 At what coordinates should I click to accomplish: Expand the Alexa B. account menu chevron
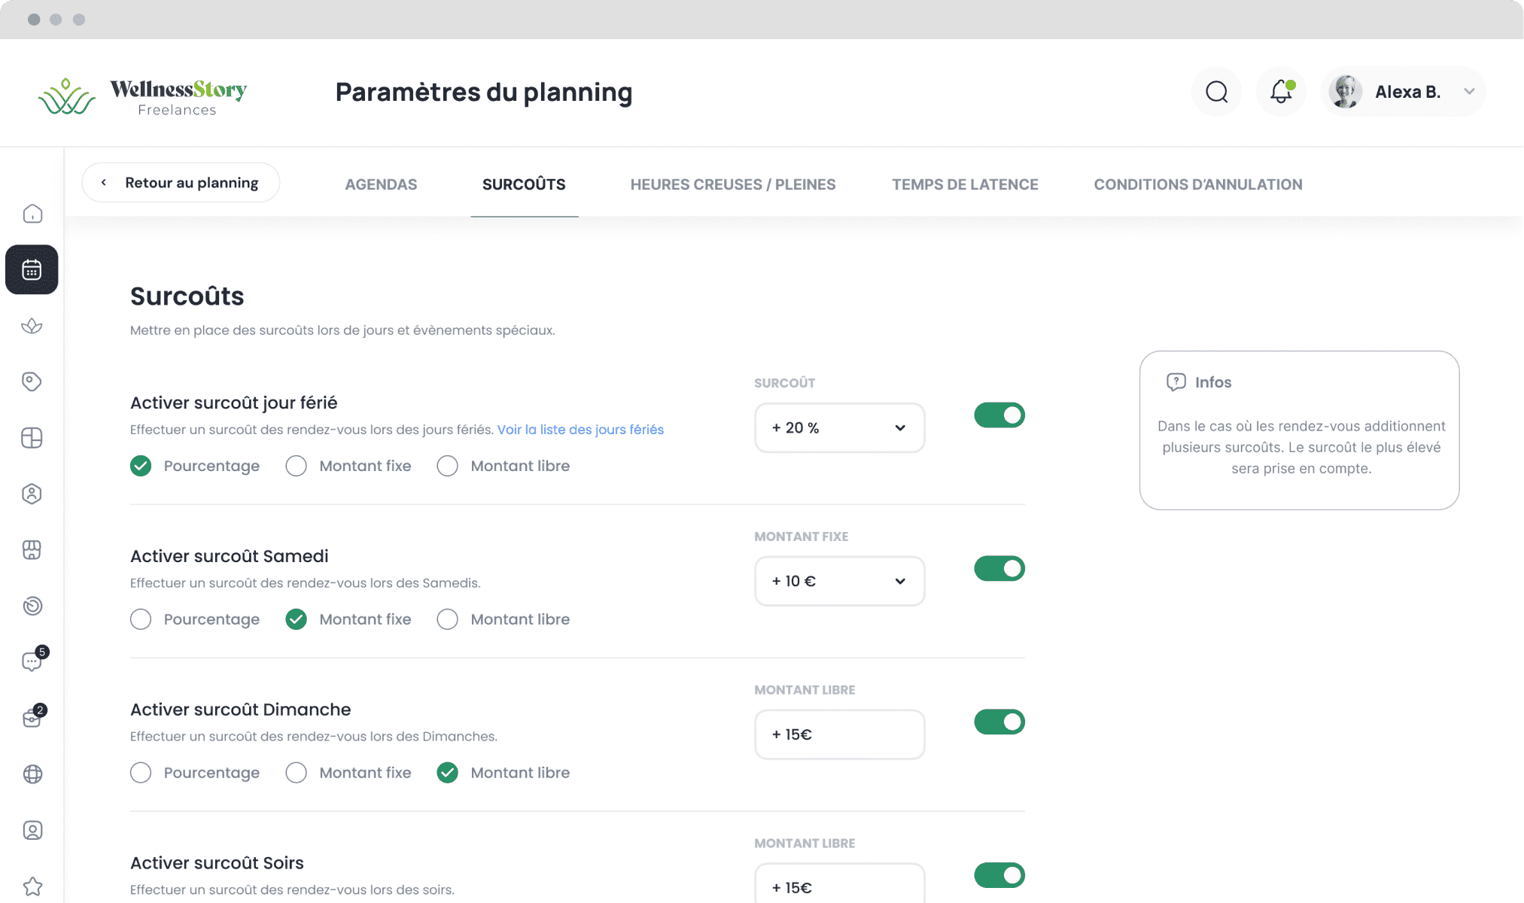[1469, 92]
